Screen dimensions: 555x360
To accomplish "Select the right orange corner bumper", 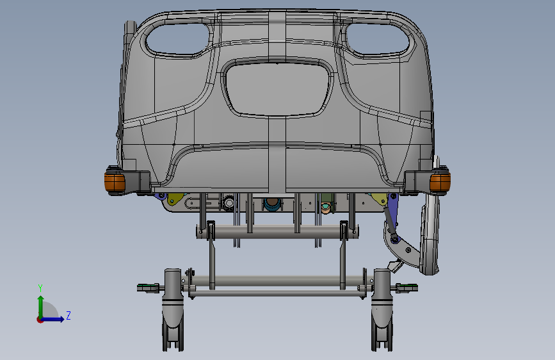I will point(440,181).
